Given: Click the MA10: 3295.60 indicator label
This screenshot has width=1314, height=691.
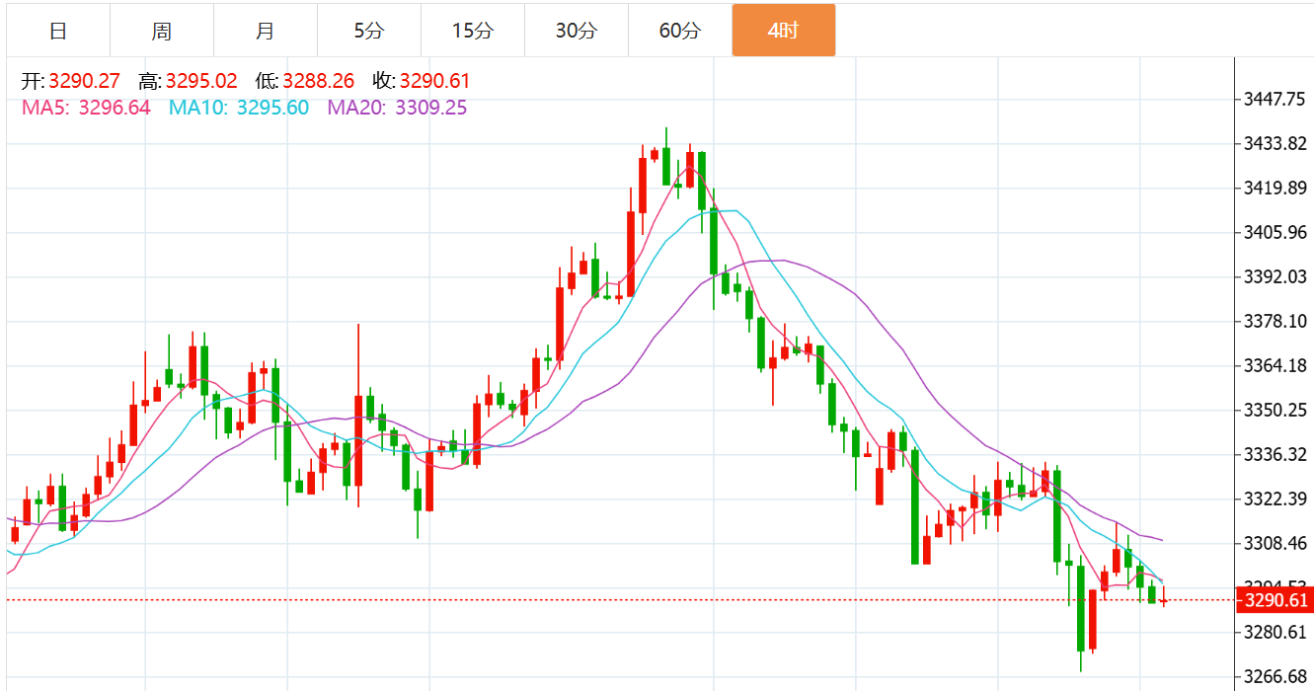Looking at the screenshot, I should (x=238, y=108).
